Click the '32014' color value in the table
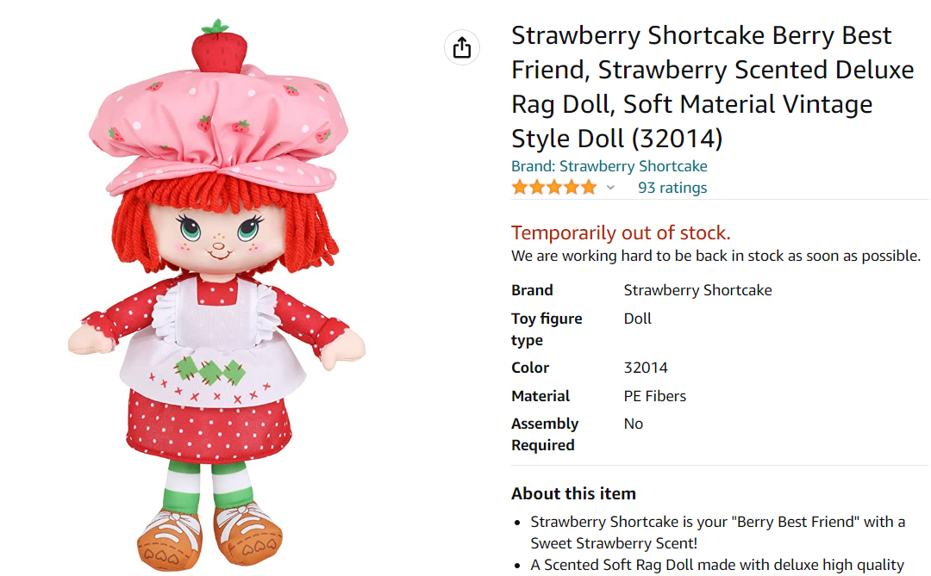 point(646,368)
